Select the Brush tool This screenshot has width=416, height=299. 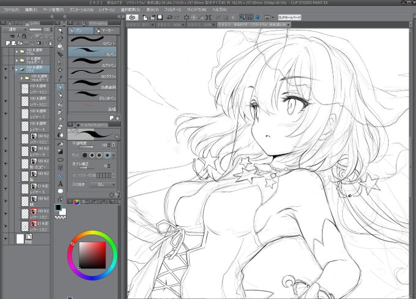click(61, 103)
